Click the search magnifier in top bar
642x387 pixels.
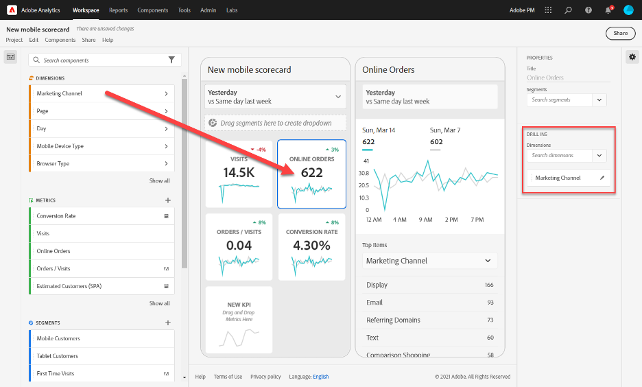click(x=569, y=10)
